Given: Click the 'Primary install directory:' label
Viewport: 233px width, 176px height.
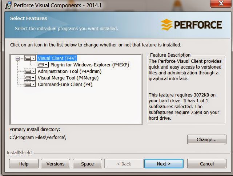Looking at the screenshot, I should point(35,130).
